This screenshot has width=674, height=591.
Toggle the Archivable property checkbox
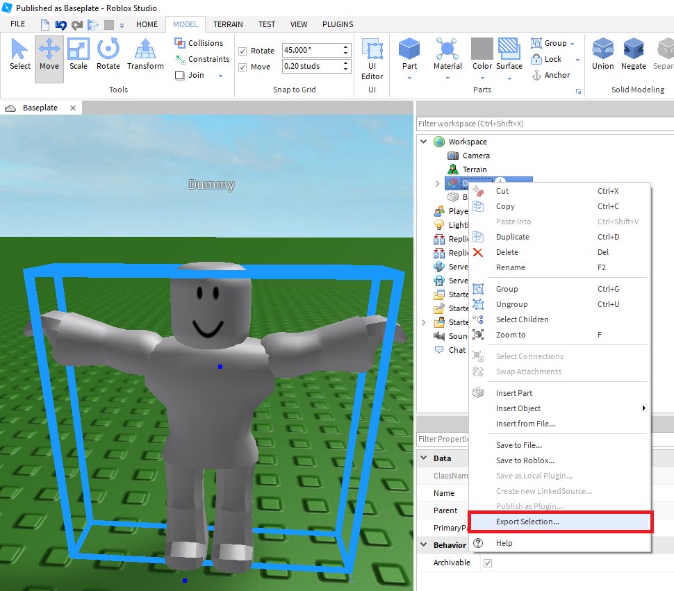click(488, 563)
